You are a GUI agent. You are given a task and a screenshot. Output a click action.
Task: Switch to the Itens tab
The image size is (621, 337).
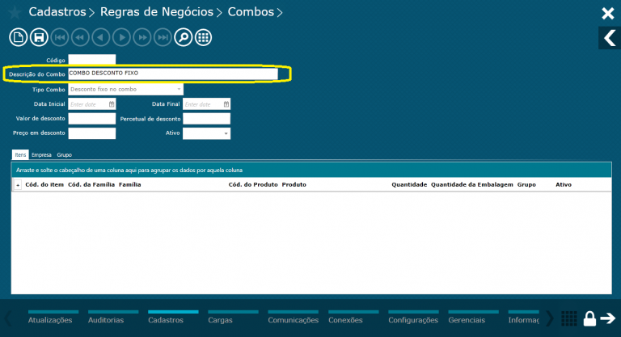coord(20,155)
